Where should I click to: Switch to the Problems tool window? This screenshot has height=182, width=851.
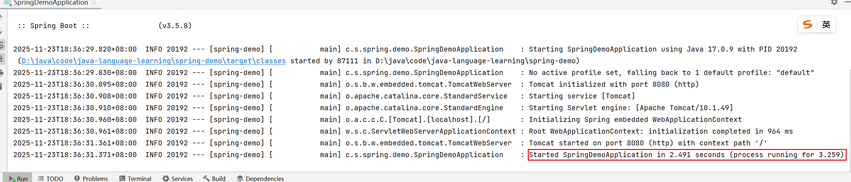(x=91, y=178)
